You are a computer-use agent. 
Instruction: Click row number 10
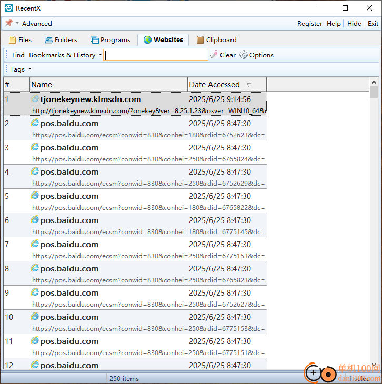[9, 317]
